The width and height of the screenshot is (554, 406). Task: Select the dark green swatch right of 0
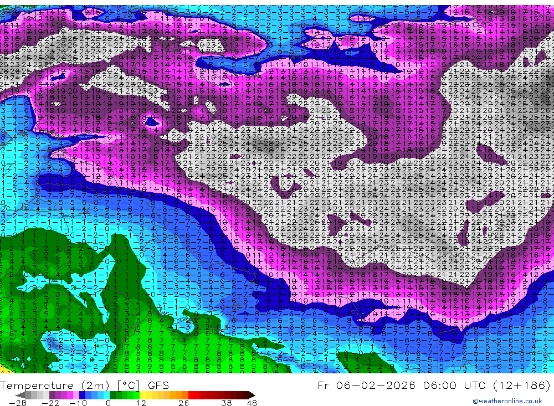[112, 395]
